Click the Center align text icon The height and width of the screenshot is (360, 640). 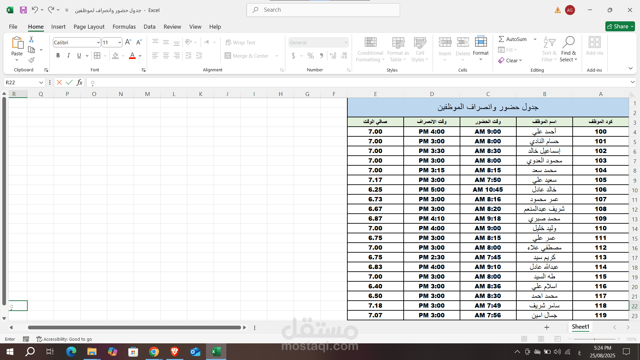click(x=166, y=56)
